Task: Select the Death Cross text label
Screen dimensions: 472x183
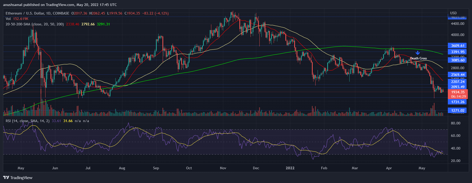Action: coord(418,58)
